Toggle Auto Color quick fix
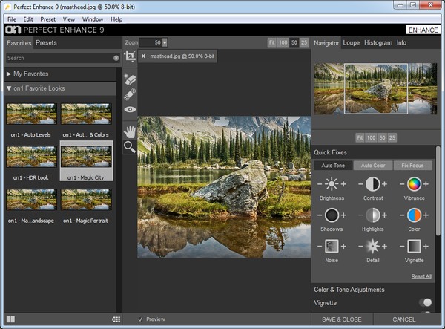445x329 pixels. coord(373,166)
